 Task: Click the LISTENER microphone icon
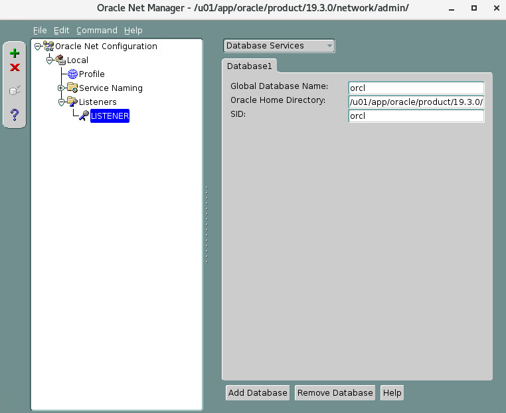84,116
